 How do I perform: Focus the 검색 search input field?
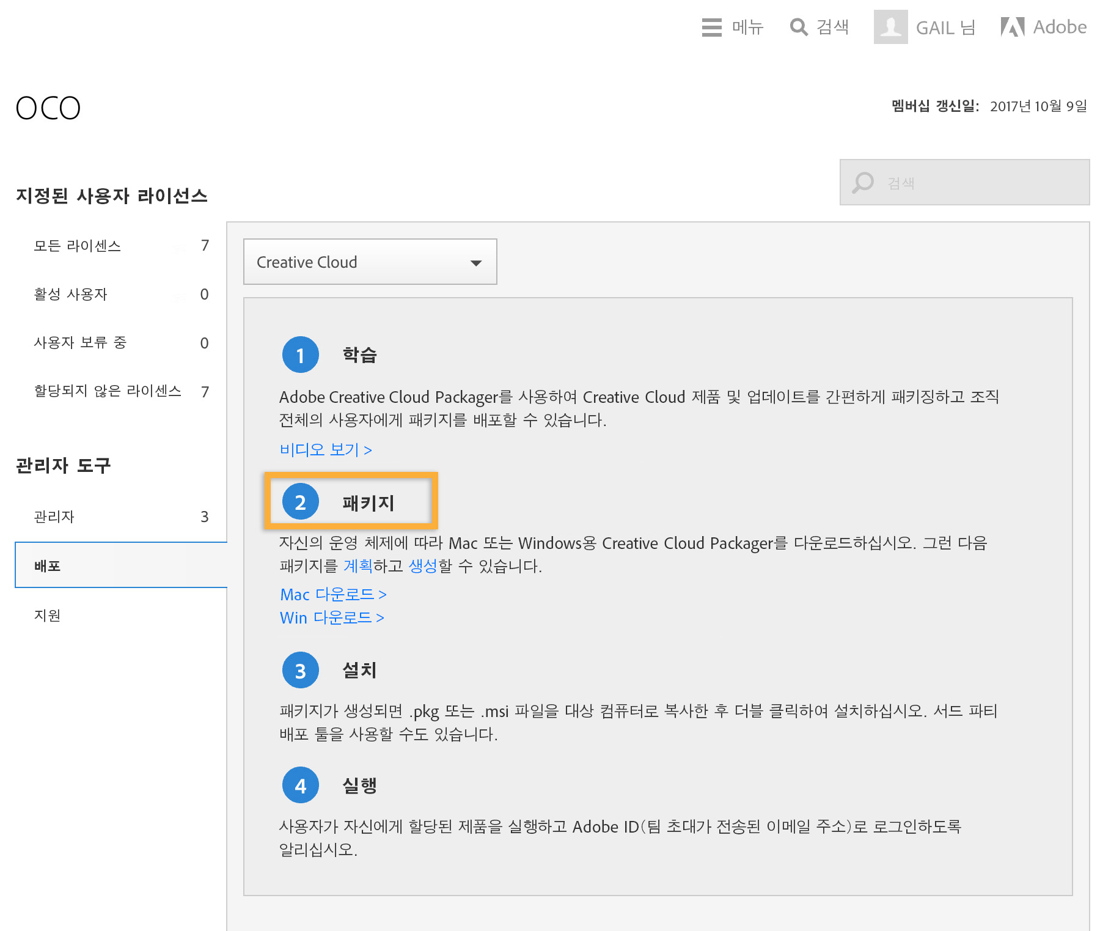pyautogui.click(x=965, y=182)
